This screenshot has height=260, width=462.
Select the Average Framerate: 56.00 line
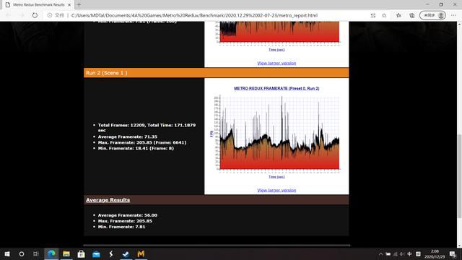(128, 215)
